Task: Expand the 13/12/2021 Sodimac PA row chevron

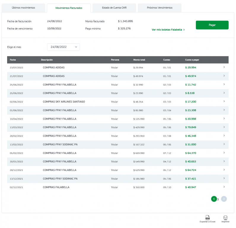Action: tap(224, 179)
